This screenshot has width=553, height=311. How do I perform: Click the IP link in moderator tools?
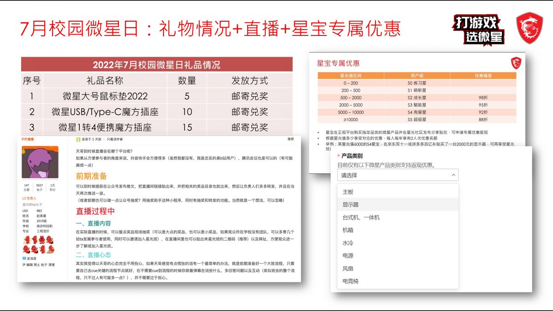click(24, 264)
